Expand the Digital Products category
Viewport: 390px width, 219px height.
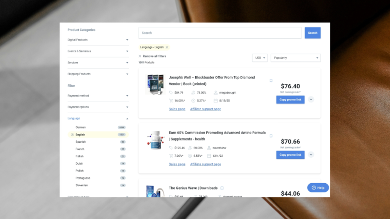click(98, 40)
